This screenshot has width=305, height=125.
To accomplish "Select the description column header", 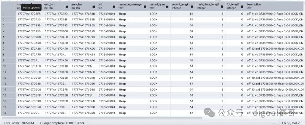I will click(275, 6).
